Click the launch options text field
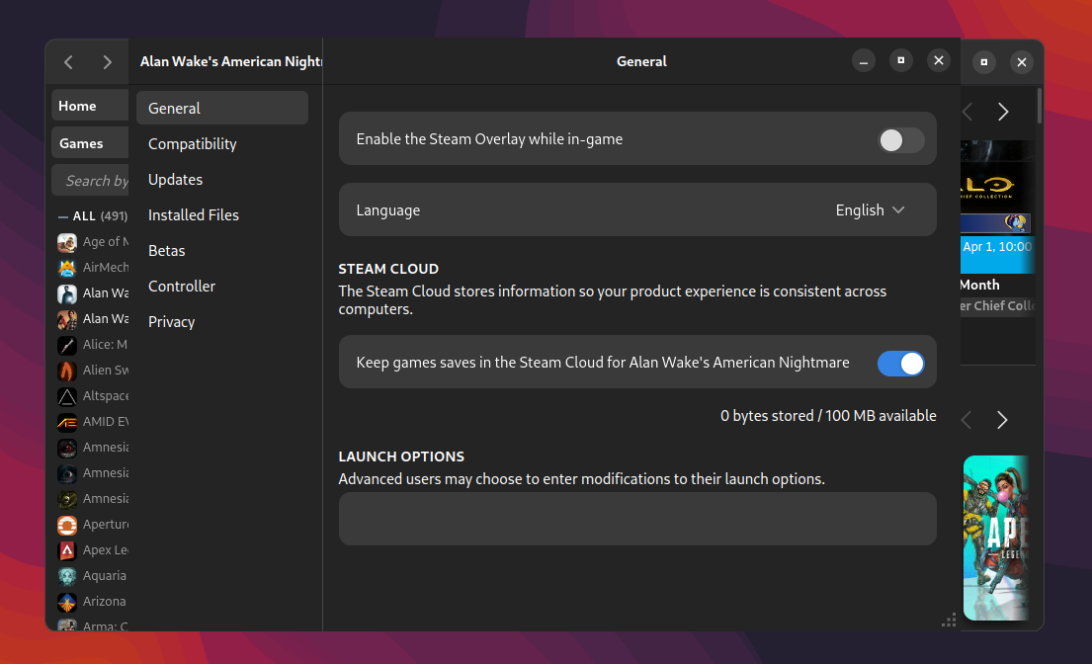This screenshot has width=1092, height=664. [637, 519]
